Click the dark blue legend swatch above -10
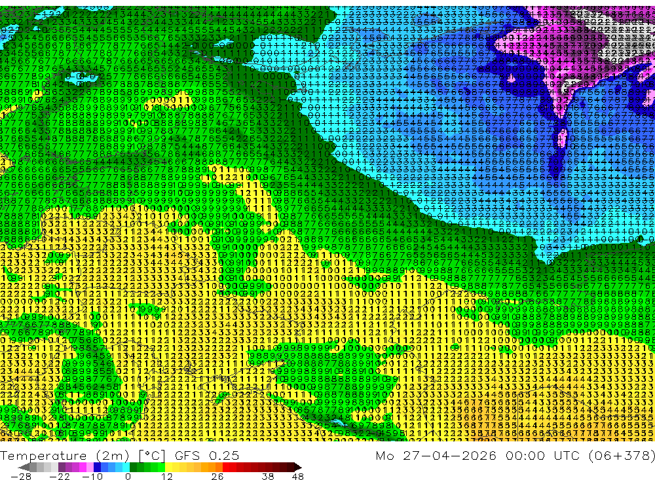This screenshot has height=480, width=655. click(97, 467)
